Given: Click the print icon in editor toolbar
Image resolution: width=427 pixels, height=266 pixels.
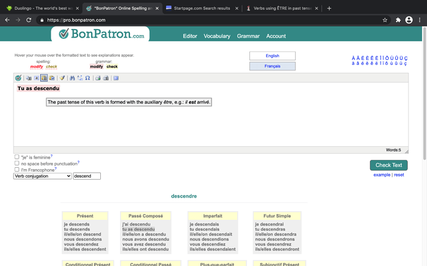Looking at the screenshot, I should (x=98, y=78).
